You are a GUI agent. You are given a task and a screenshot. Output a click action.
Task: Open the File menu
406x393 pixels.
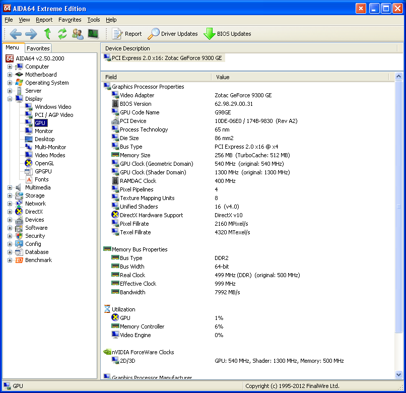[x=9, y=20]
